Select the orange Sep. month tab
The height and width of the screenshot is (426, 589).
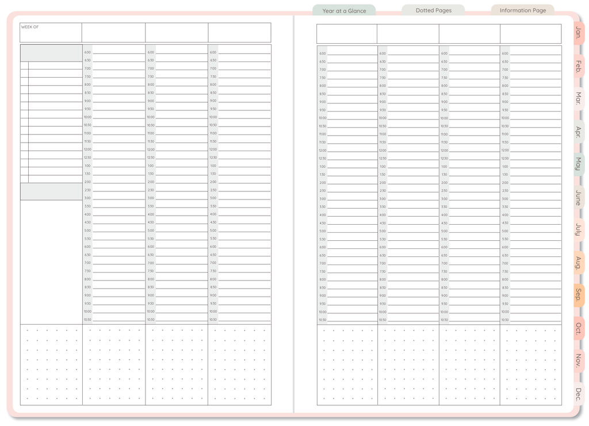point(578,295)
